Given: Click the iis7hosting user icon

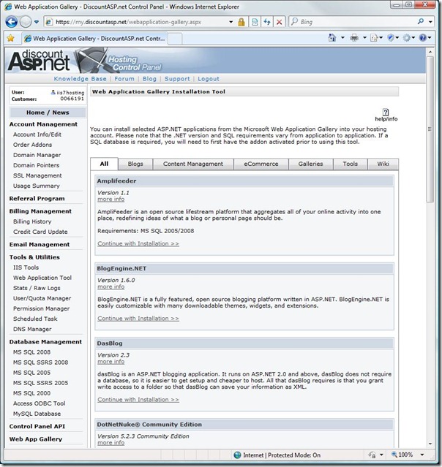Looking at the screenshot, I should tap(53, 92).
